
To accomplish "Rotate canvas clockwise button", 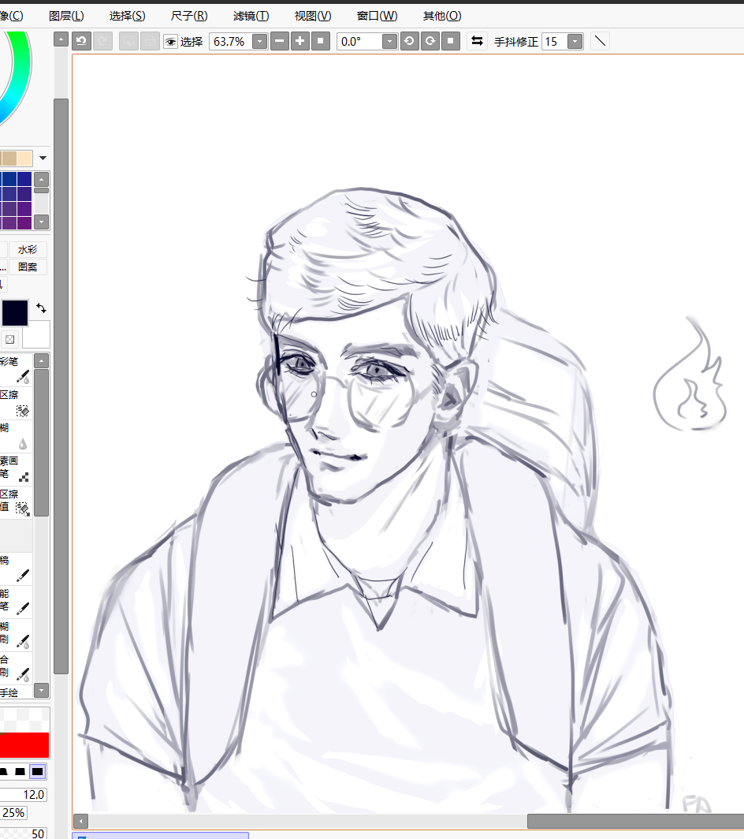I will [430, 41].
